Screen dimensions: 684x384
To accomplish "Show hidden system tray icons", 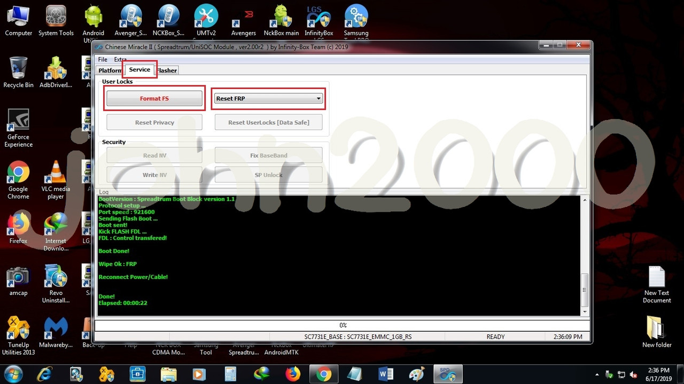I will point(597,375).
